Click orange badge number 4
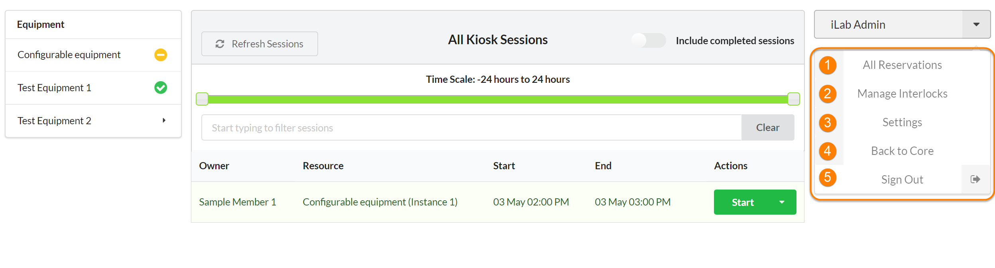995x268 pixels. (x=828, y=151)
